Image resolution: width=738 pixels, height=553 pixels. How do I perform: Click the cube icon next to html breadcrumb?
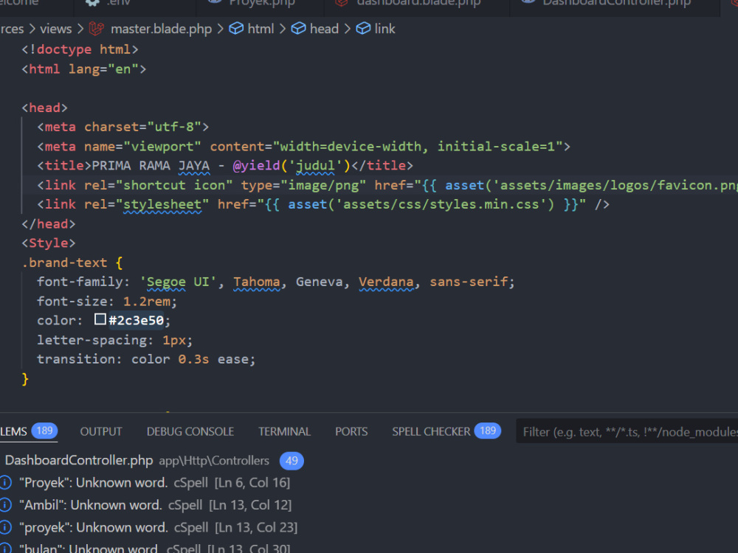236,29
